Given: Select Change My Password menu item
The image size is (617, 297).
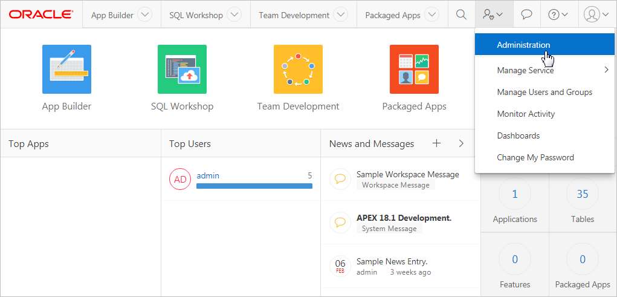Looking at the screenshot, I should [535, 157].
